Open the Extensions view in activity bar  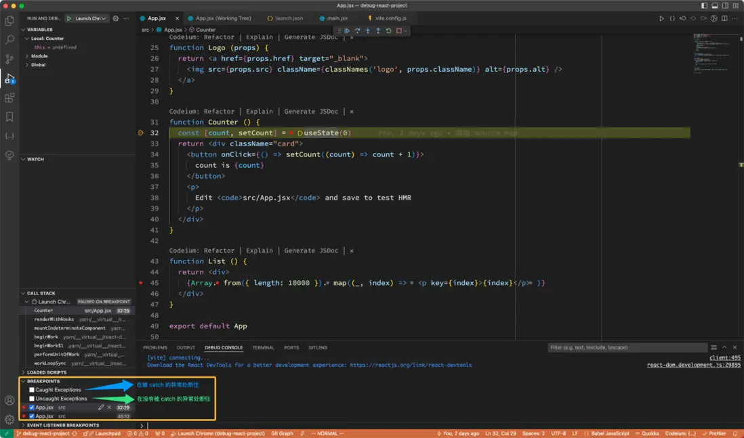pyautogui.click(x=9, y=97)
